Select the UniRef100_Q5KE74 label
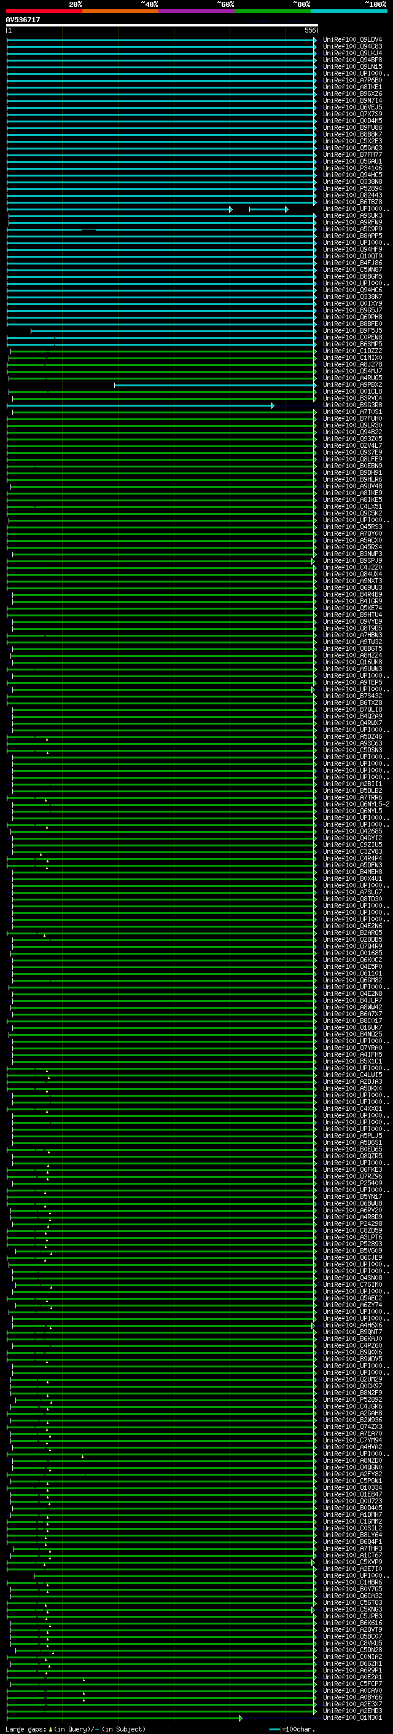The image size is (393, 1734). (352, 608)
